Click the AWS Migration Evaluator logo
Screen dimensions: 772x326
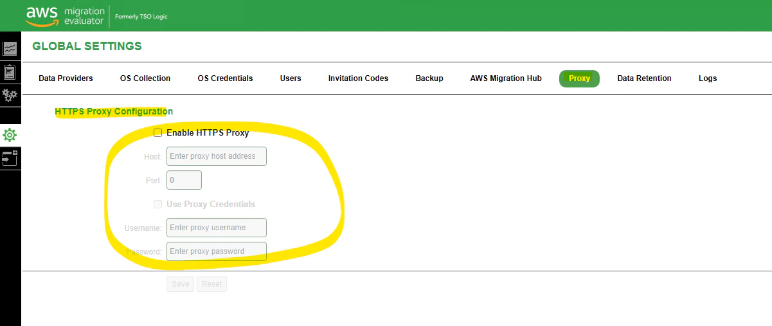point(65,16)
